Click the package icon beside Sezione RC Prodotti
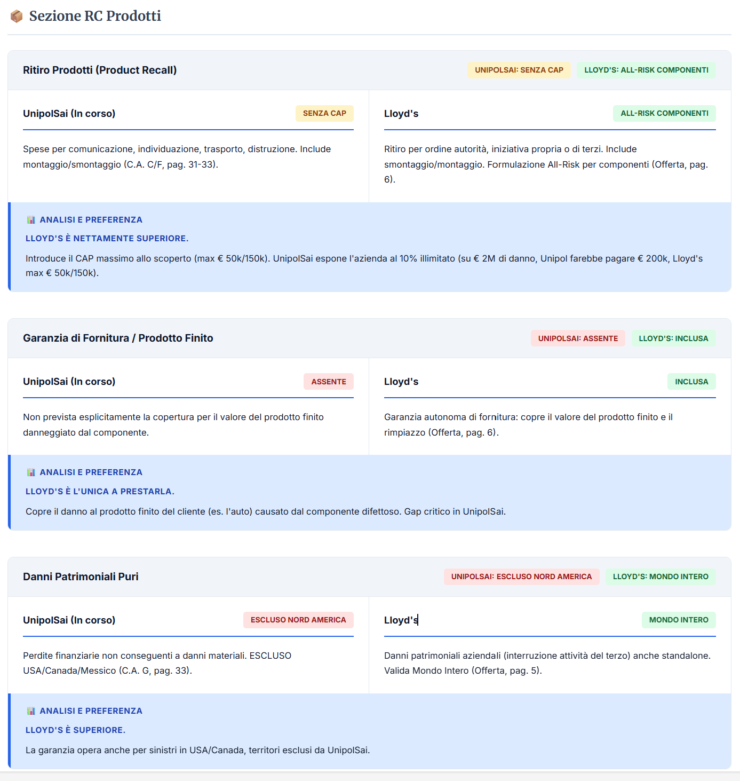 coord(17,17)
